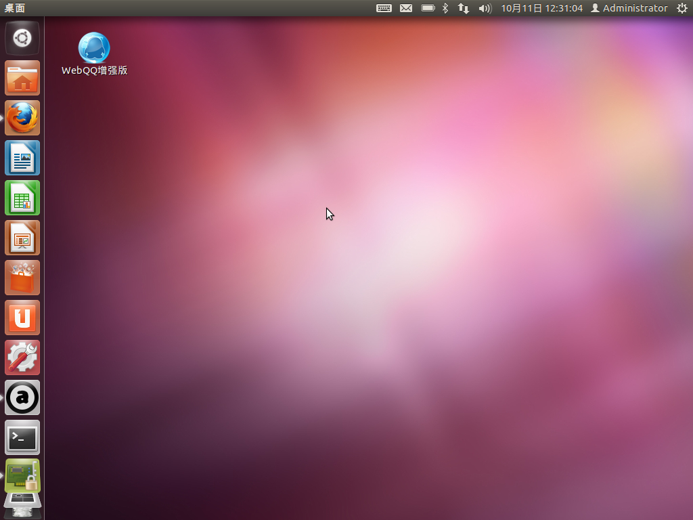
Task: Open the clock showing 10月11日 12:31:04
Action: [x=541, y=8]
